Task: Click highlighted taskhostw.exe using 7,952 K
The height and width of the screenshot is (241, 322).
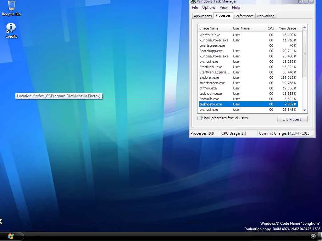Action: pyautogui.click(x=248, y=104)
